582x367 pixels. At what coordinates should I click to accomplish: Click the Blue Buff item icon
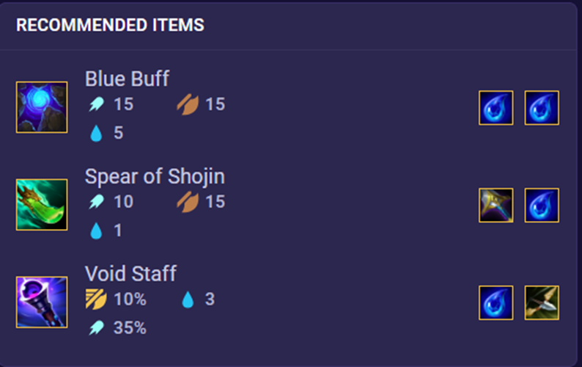(x=42, y=107)
